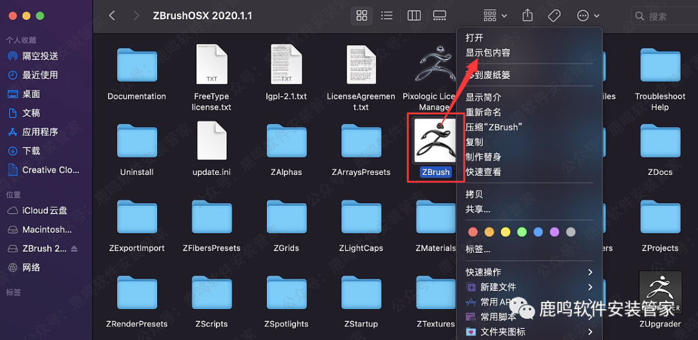Open 应用程序 in the sidebar
This screenshot has width=698, height=340.
tap(40, 132)
